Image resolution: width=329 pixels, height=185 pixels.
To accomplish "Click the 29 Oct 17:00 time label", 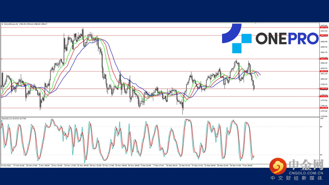I will click(x=32, y=166).
